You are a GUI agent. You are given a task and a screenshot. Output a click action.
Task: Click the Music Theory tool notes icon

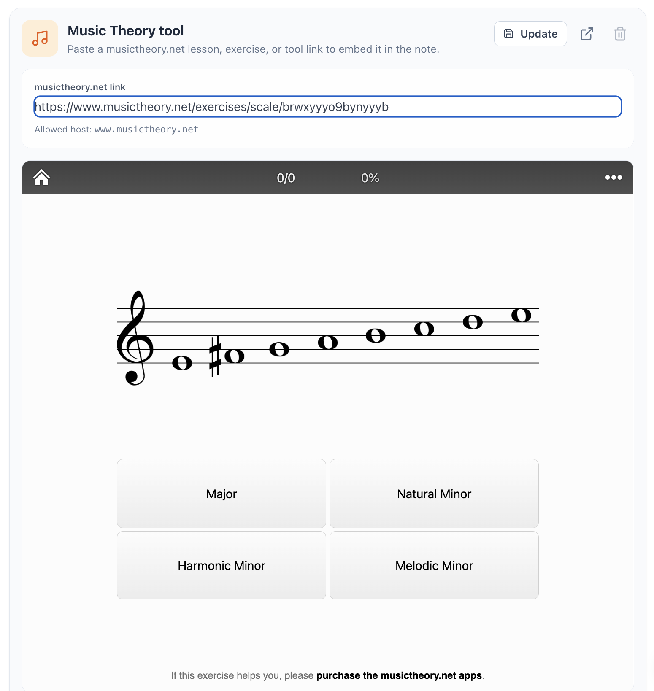[x=40, y=38]
